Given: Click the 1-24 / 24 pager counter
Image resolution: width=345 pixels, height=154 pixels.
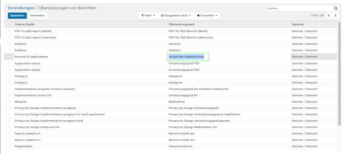Looking at the screenshot, I should click(317, 15).
